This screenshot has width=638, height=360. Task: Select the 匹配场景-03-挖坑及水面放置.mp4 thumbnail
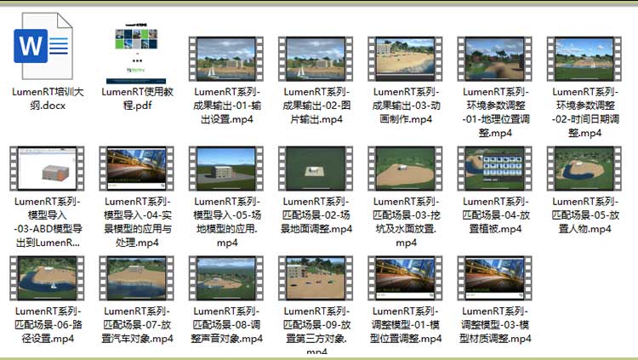pos(405,169)
